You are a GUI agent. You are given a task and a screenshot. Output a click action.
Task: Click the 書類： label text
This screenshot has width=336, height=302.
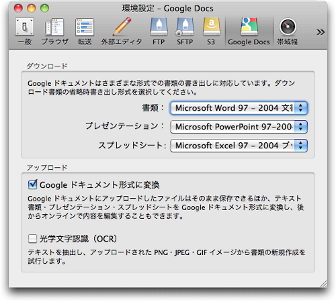click(153, 108)
